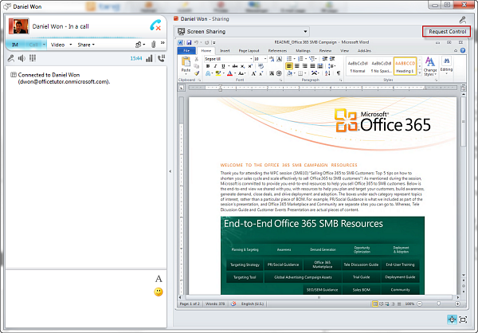Open the emoticon smiley picker

159,292
